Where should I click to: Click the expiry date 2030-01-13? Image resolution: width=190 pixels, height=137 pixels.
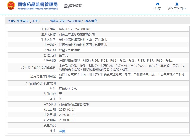point(67,120)
